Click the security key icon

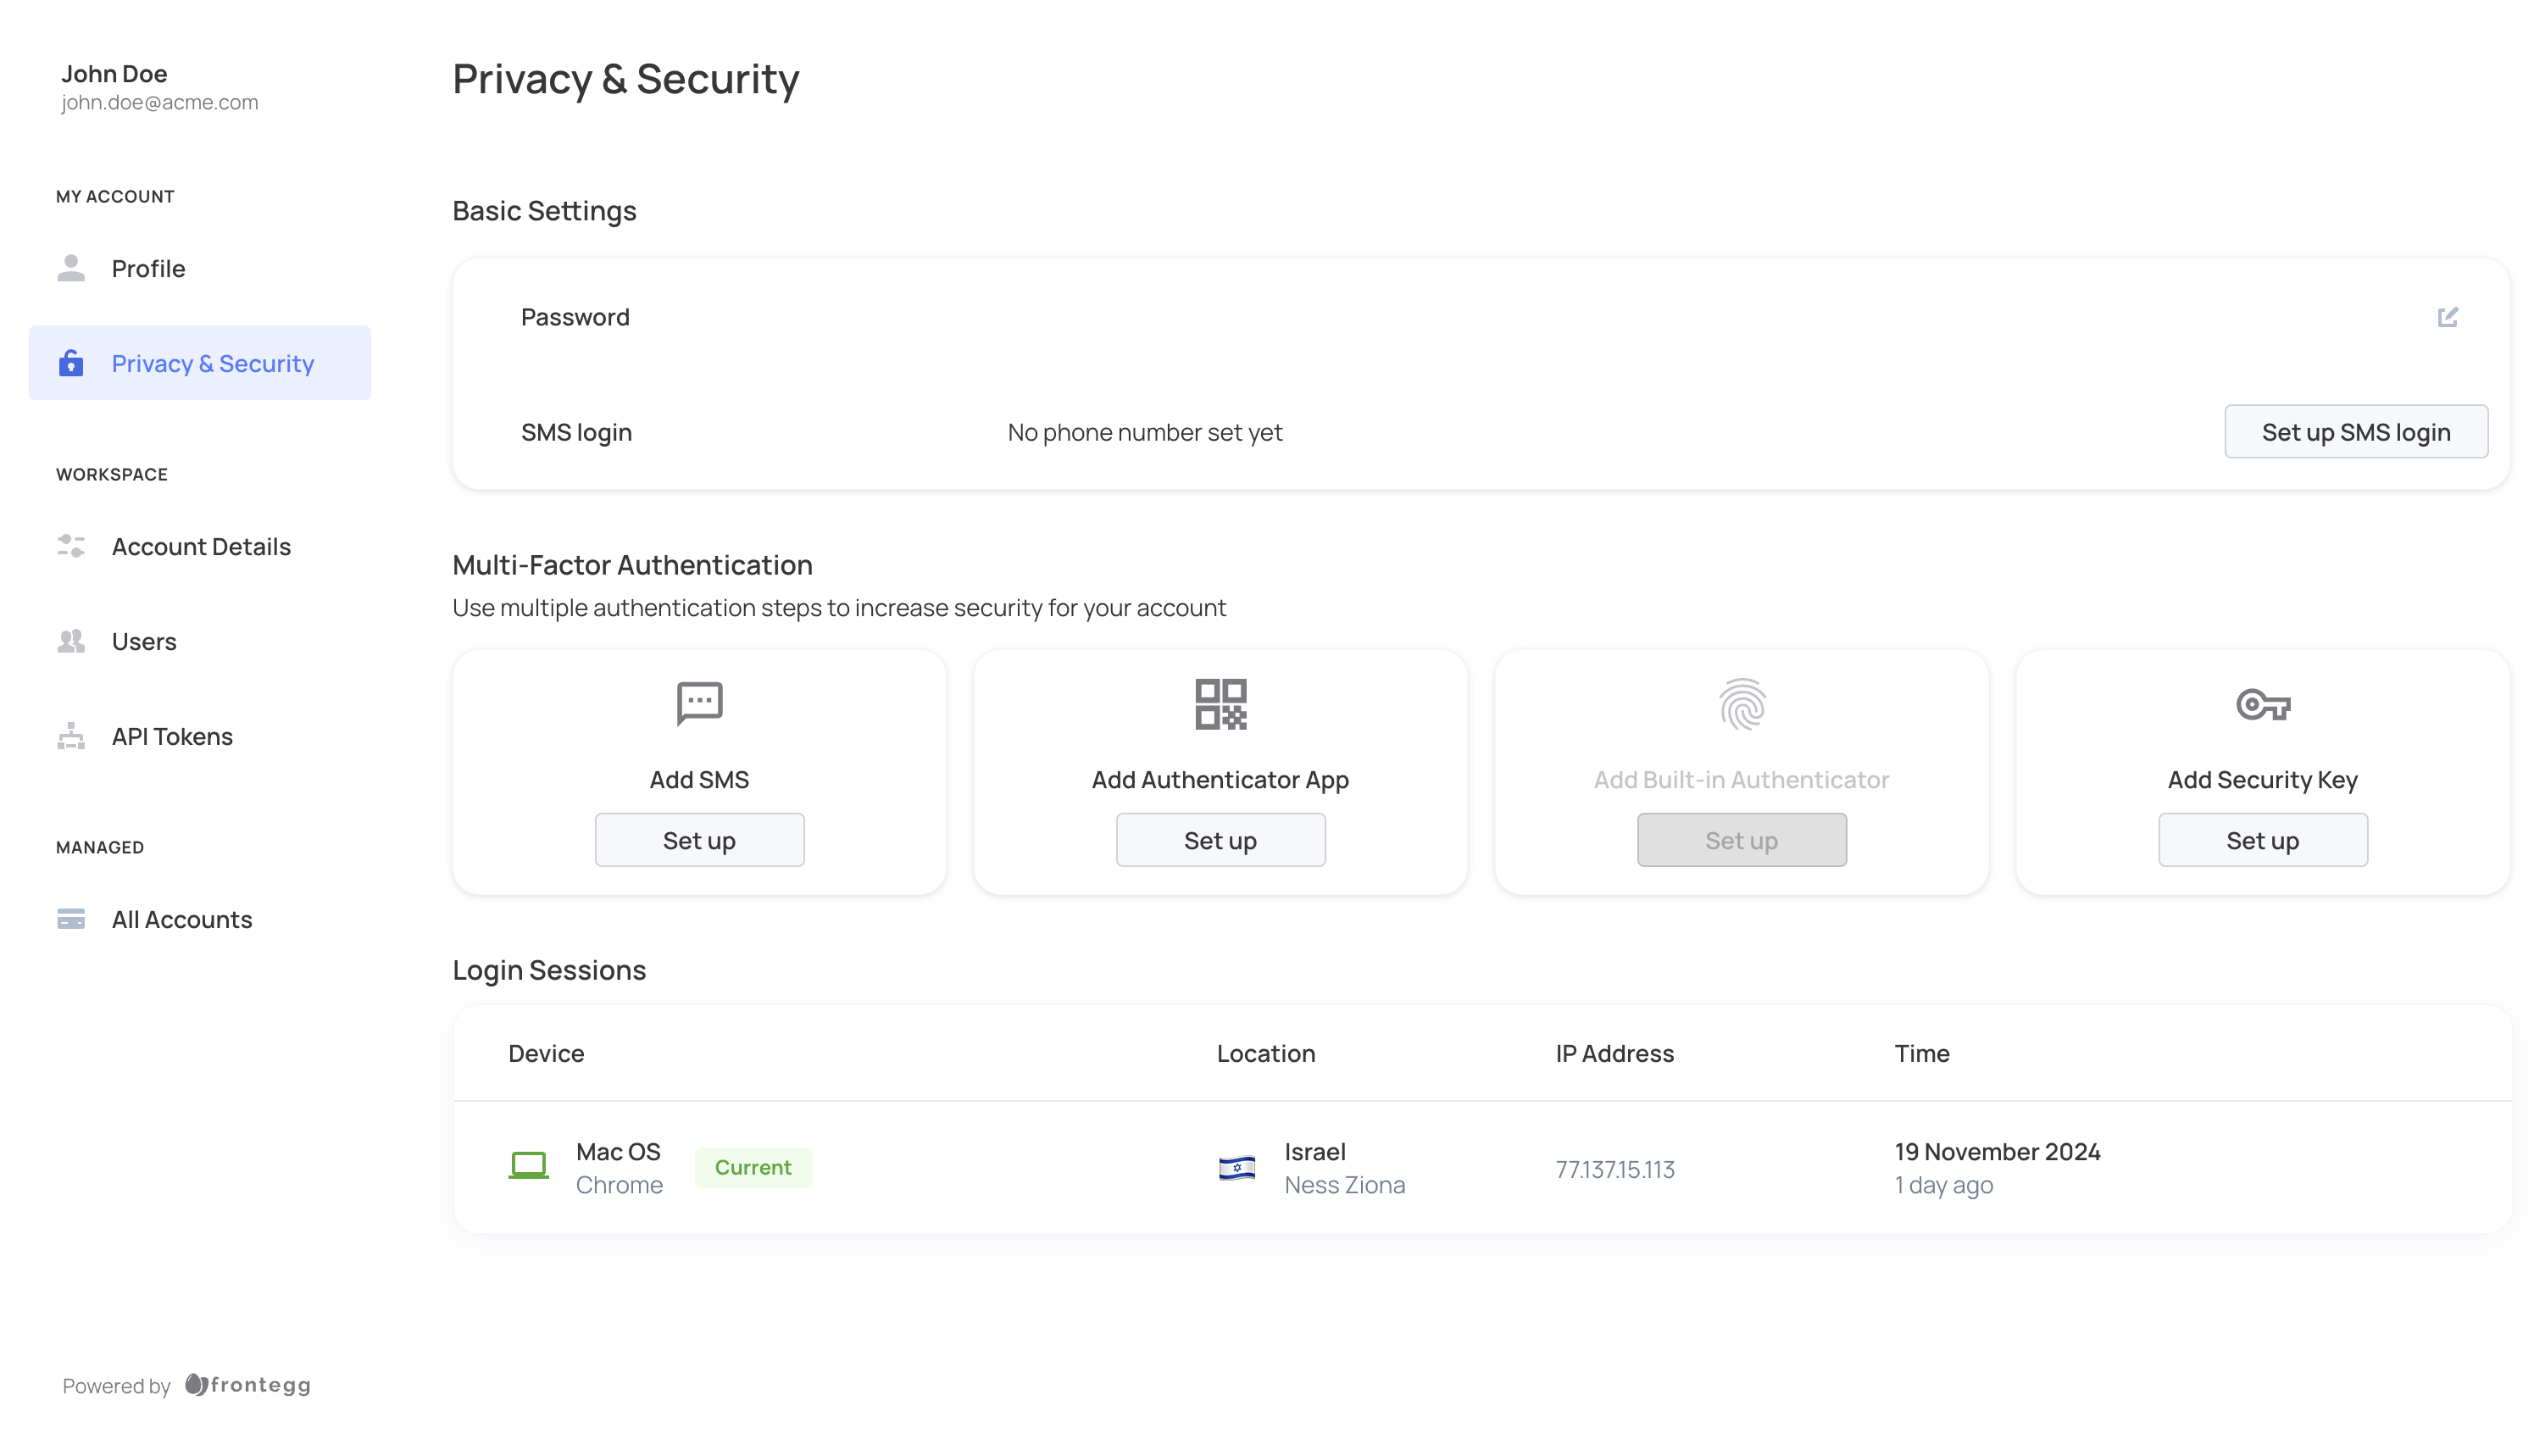point(2262,705)
